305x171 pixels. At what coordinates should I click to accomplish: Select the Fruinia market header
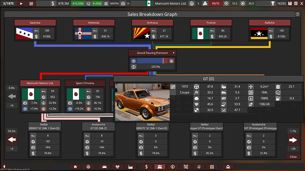pyautogui.click(x=211, y=22)
